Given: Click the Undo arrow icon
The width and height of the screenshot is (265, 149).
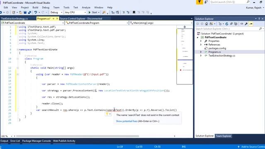Looking at the screenshot, I should click(x=36, y=12).
